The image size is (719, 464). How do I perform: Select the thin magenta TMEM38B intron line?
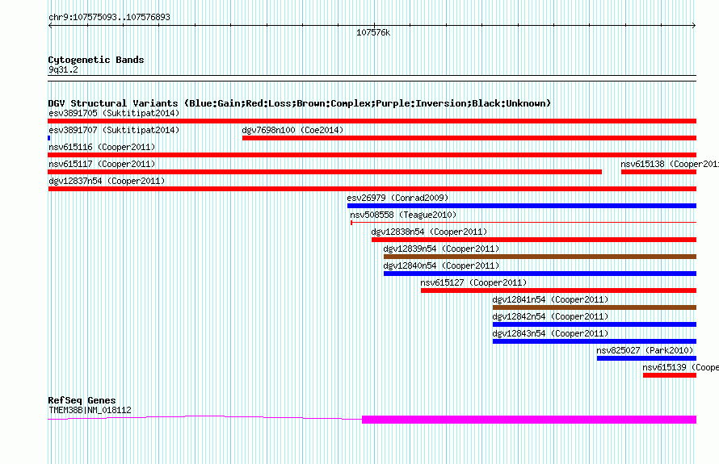click(x=205, y=417)
